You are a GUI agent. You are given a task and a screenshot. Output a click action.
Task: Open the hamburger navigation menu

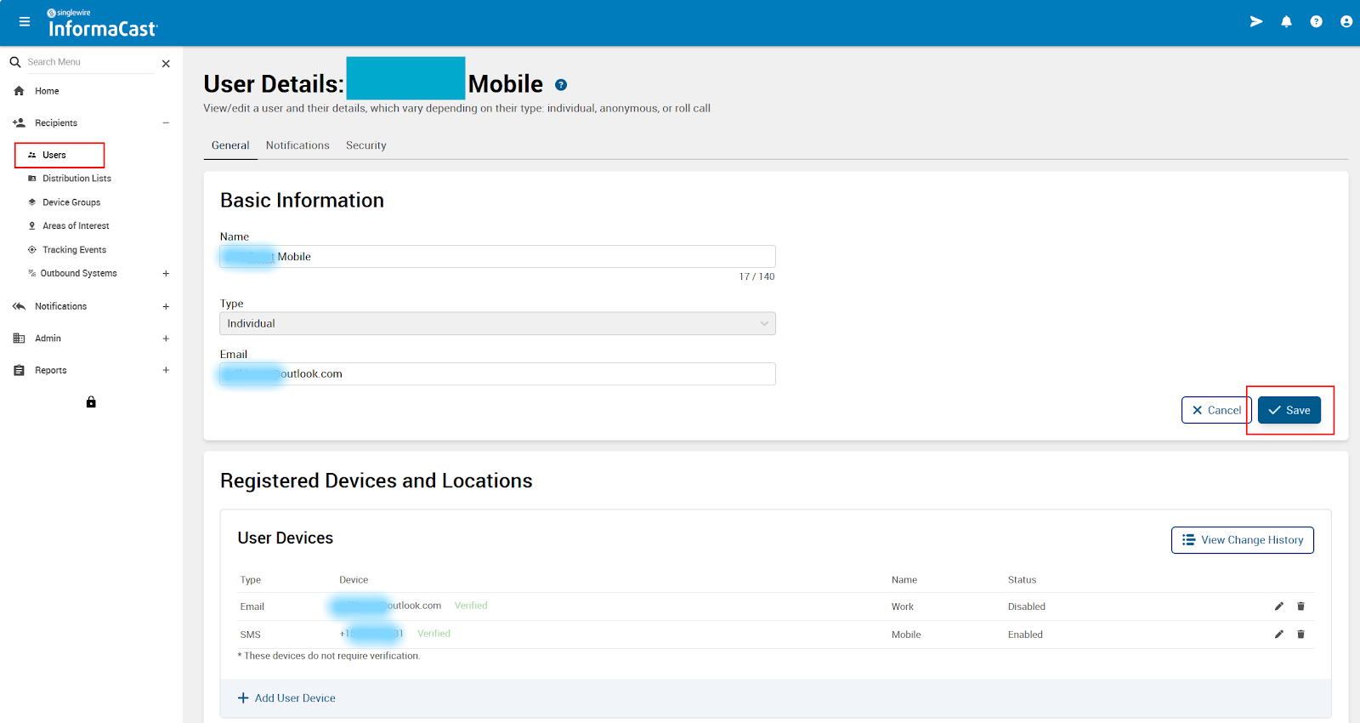25,22
